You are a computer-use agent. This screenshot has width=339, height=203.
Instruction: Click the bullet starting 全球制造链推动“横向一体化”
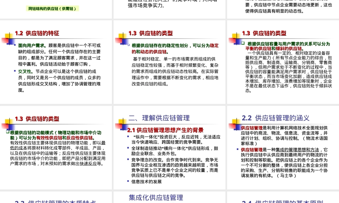[x=175, y=151]
